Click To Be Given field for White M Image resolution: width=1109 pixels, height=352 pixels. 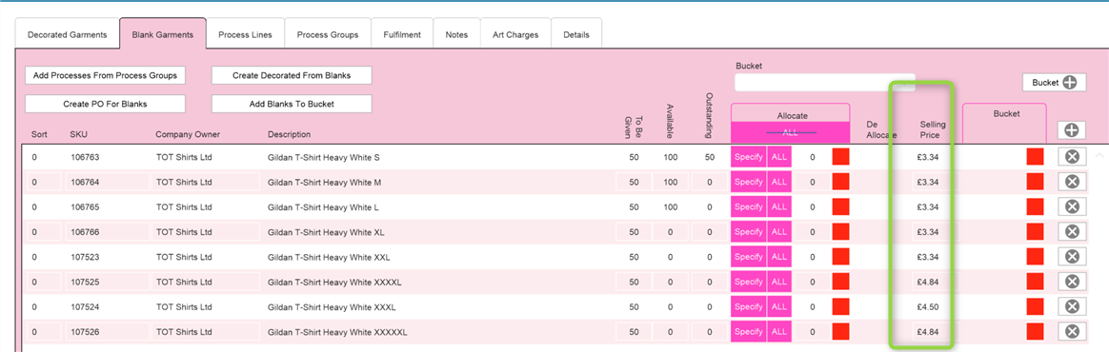tap(634, 182)
